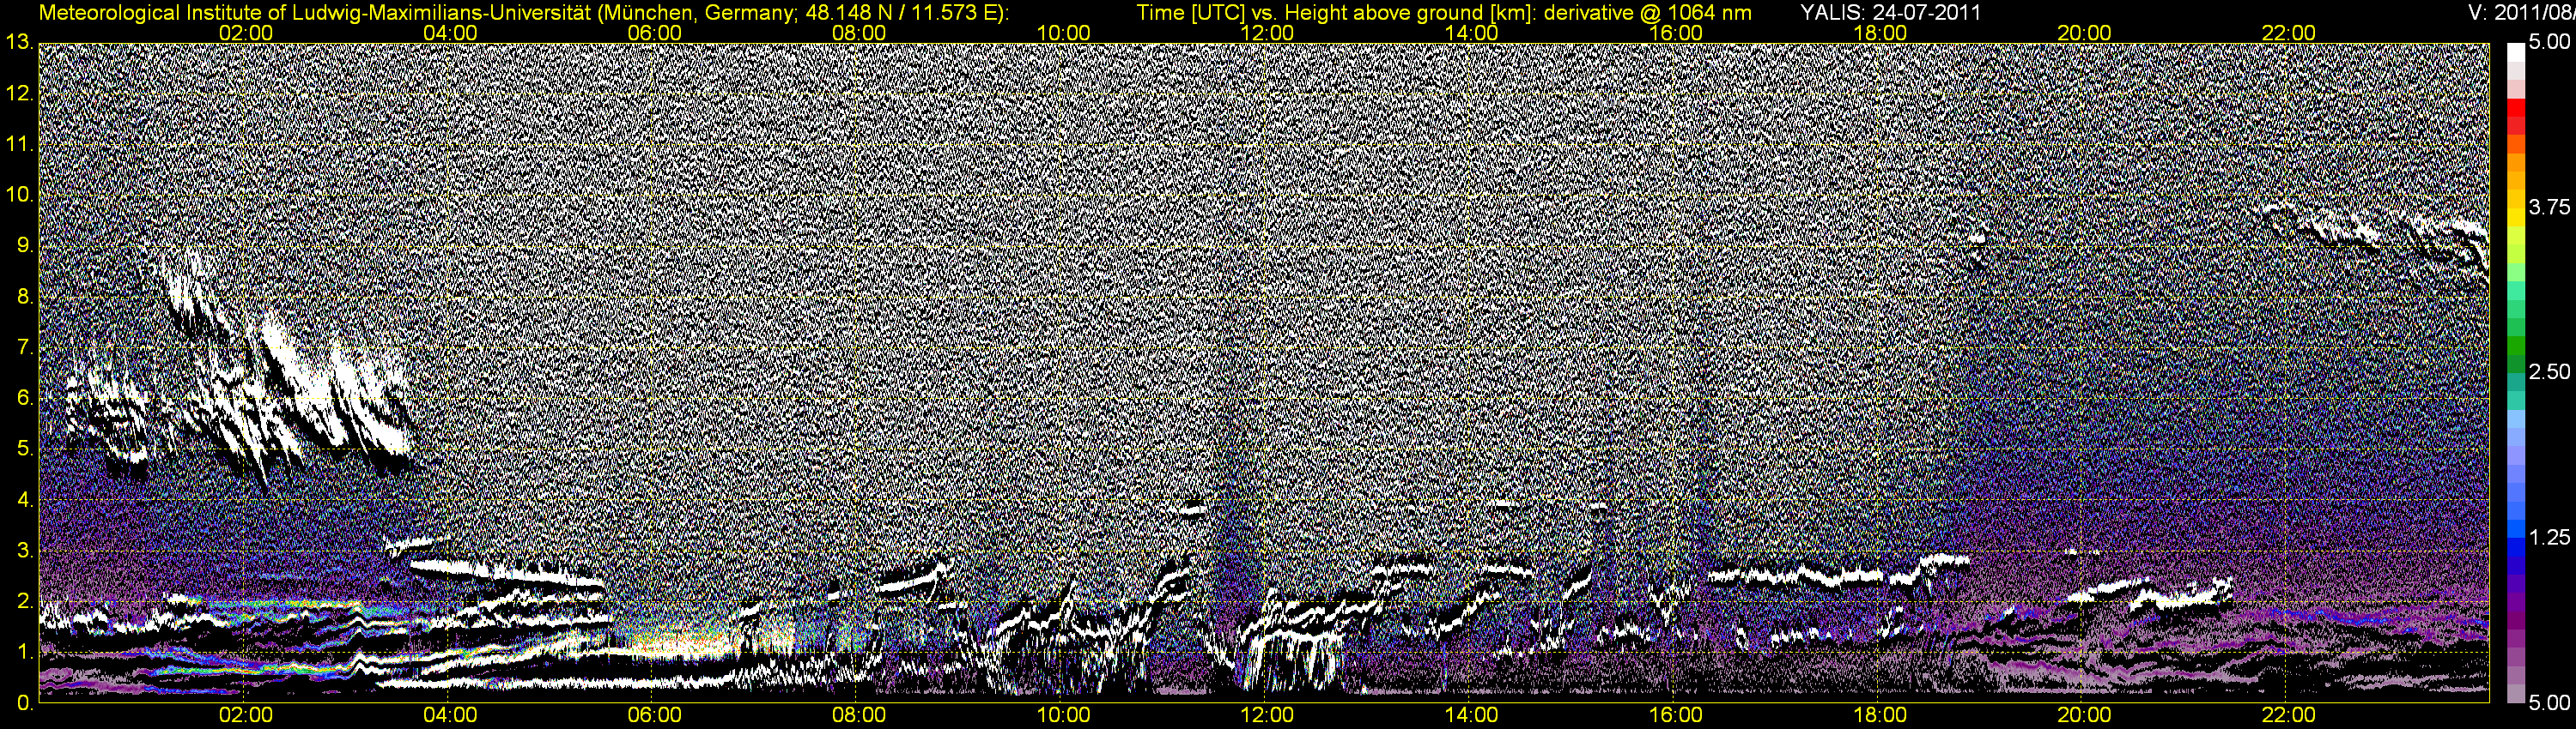Click the 2 km height axis label

point(24,601)
